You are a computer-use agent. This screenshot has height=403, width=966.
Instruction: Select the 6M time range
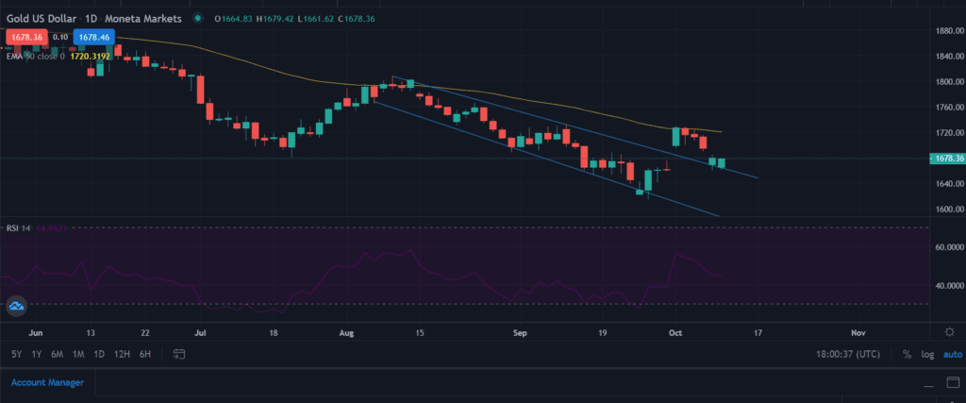[x=58, y=354]
